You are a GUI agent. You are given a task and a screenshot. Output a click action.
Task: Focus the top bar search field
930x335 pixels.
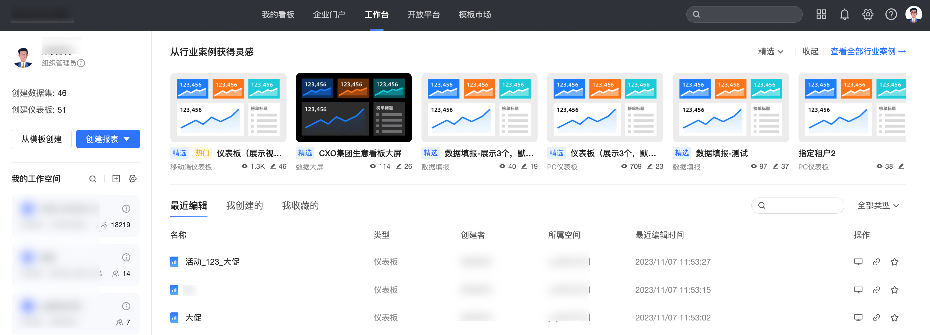pyautogui.click(x=744, y=15)
